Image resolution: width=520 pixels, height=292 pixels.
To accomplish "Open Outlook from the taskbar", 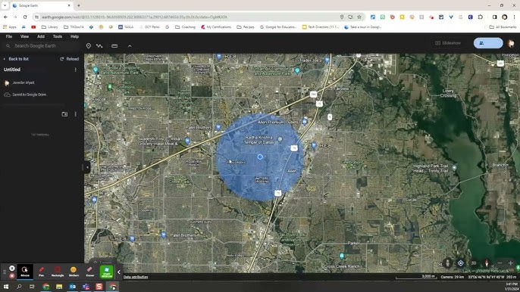I will pos(72,287).
